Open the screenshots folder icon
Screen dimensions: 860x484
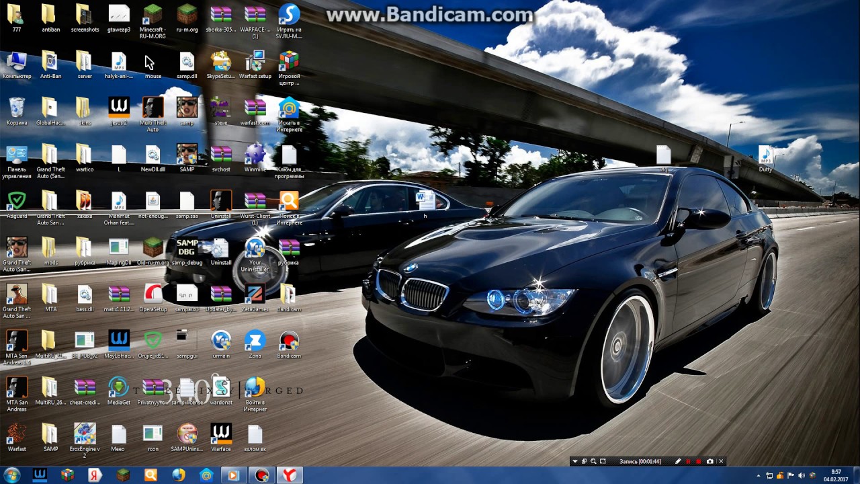(x=85, y=18)
